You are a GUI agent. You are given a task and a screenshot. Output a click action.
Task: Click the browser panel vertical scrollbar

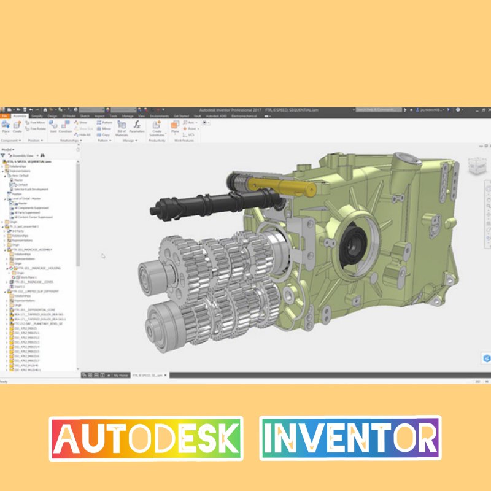coord(78,214)
